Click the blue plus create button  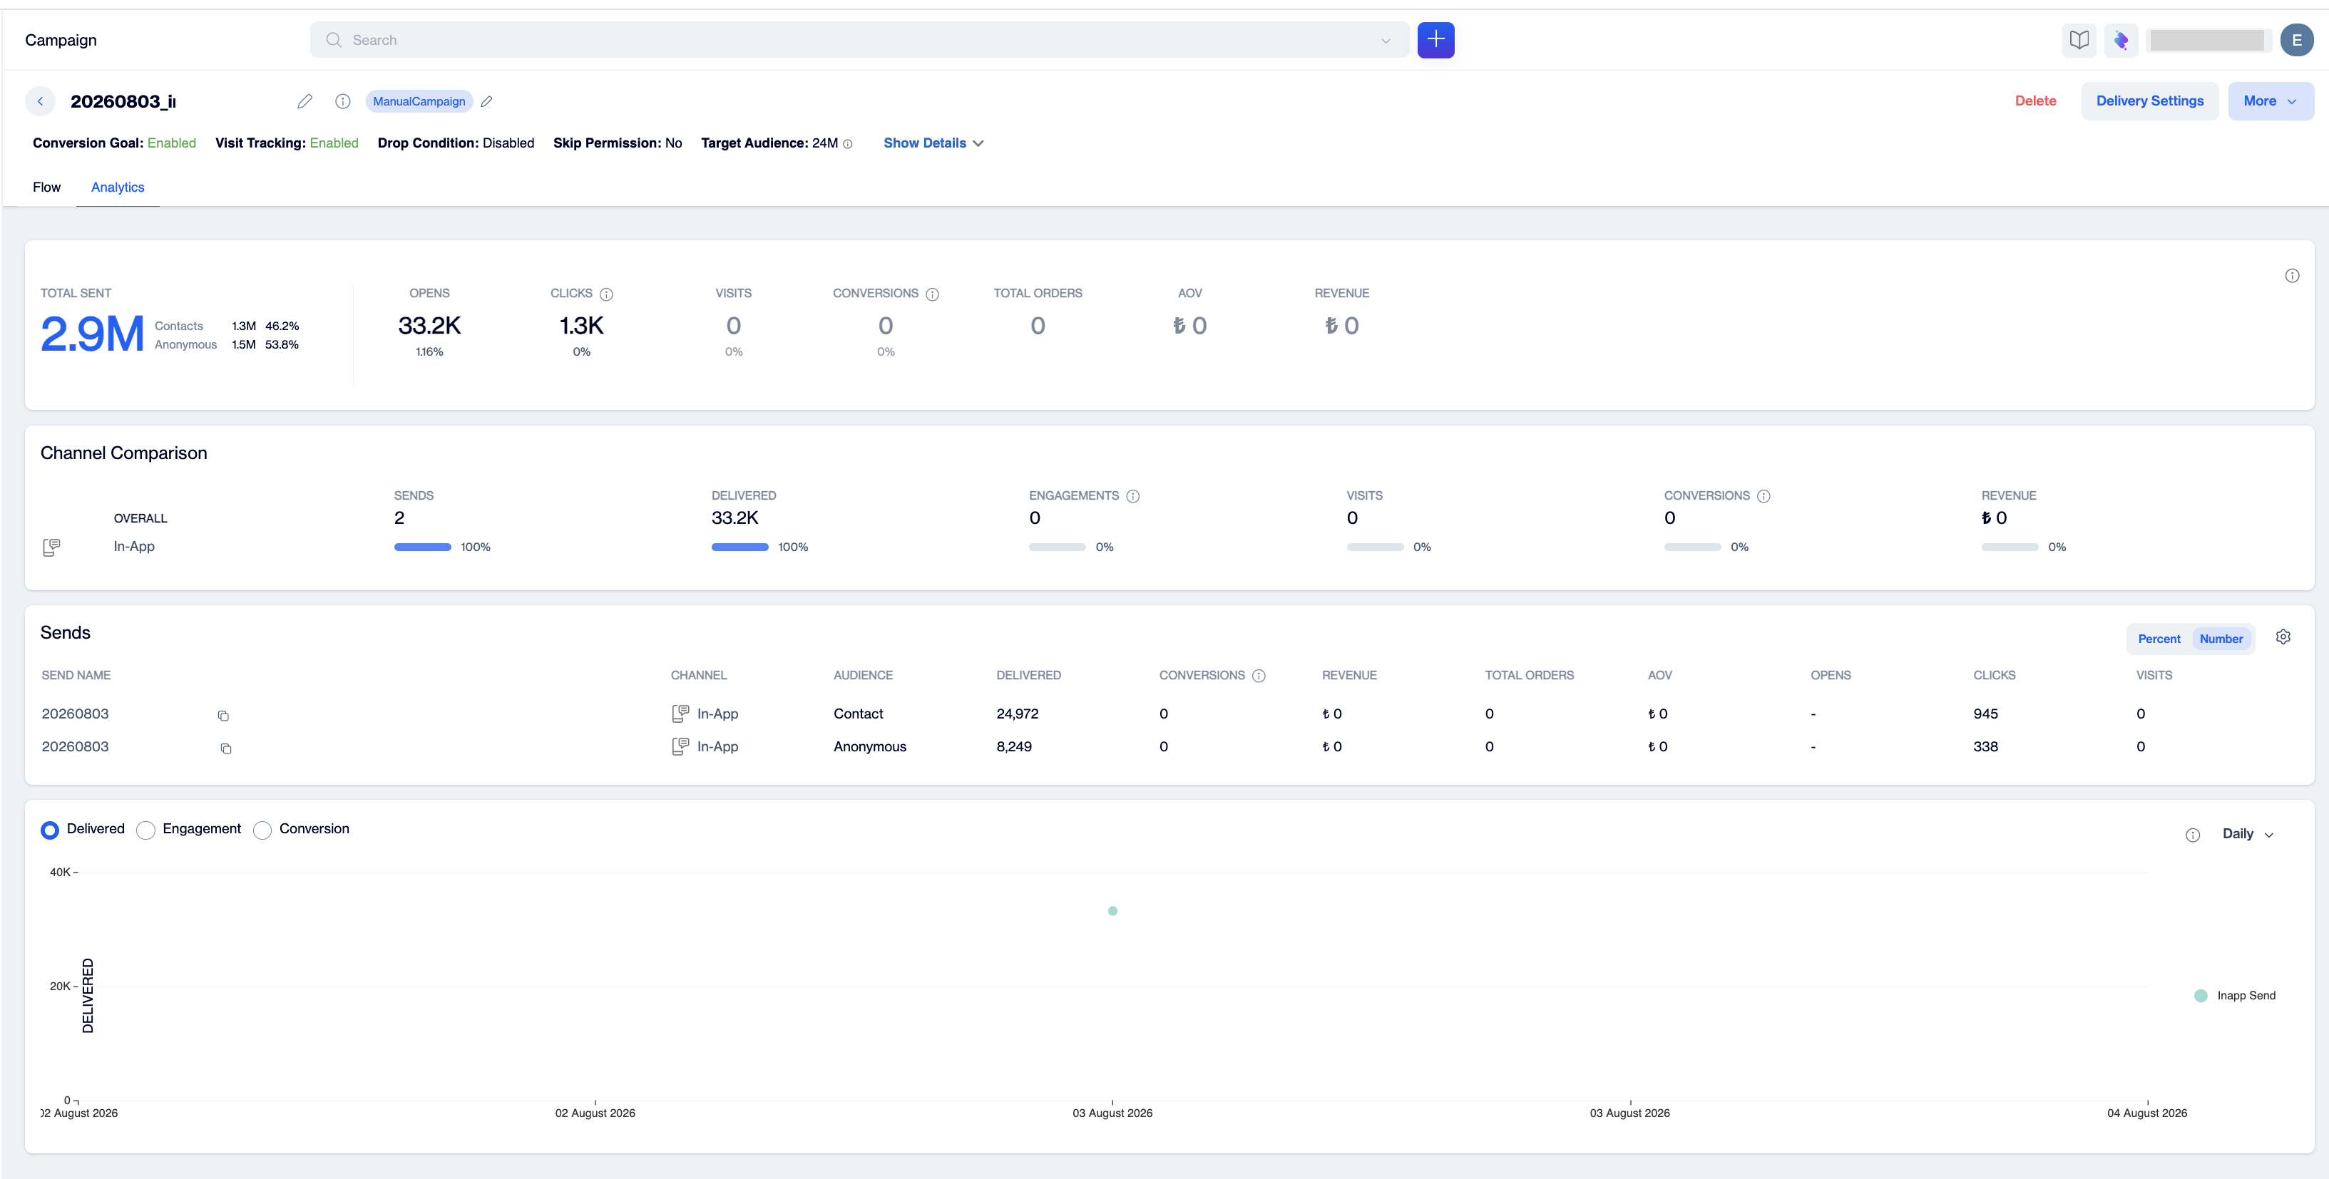[1435, 40]
